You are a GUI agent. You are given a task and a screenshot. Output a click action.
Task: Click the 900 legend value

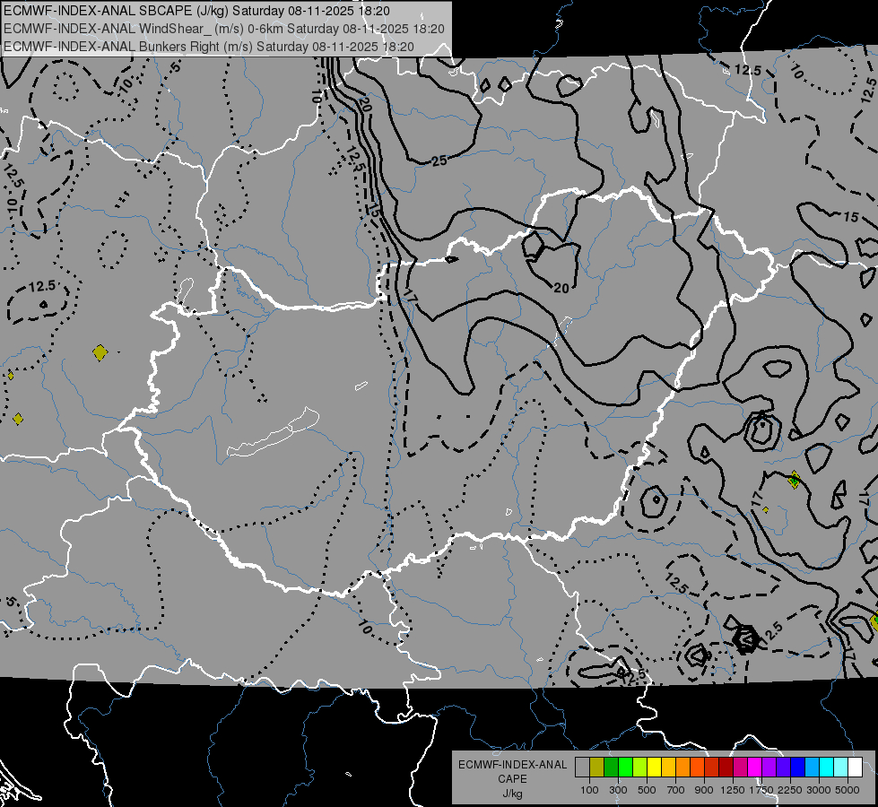click(x=704, y=790)
